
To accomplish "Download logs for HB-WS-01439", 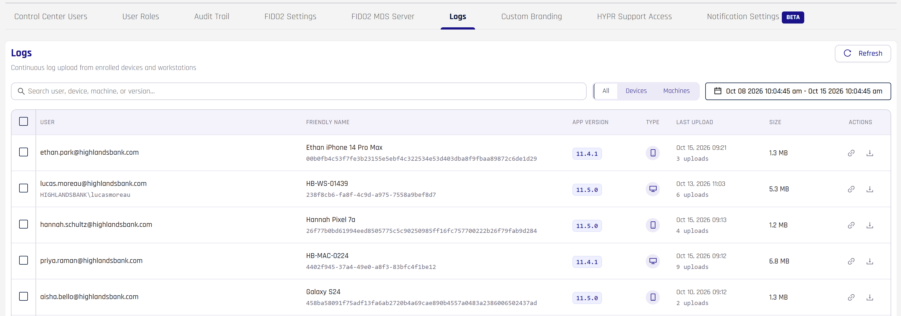I will (870, 189).
